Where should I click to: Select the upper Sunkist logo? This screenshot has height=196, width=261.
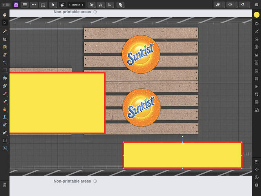141,54
